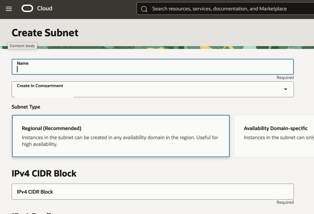Click the Content body skip link

pos(22,46)
